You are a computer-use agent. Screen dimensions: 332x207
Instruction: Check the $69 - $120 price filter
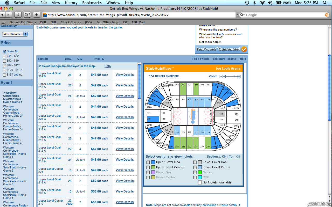click(x=4, y=65)
